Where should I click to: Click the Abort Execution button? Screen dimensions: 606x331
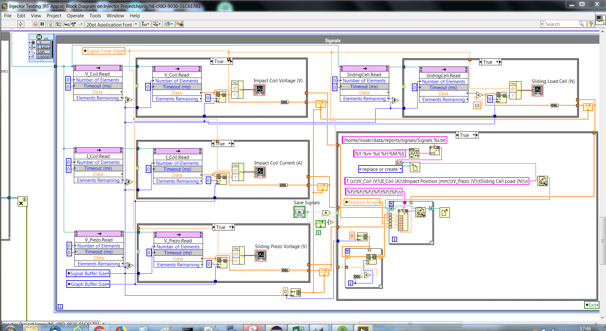[x=35, y=24]
